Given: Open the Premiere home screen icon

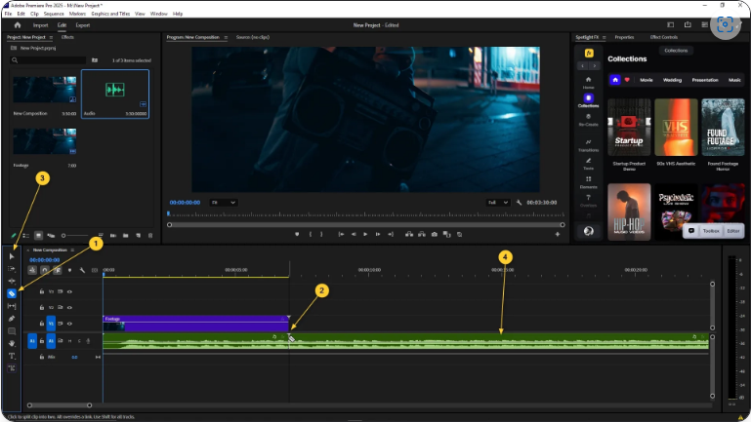Looking at the screenshot, I should (x=18, y=25).
